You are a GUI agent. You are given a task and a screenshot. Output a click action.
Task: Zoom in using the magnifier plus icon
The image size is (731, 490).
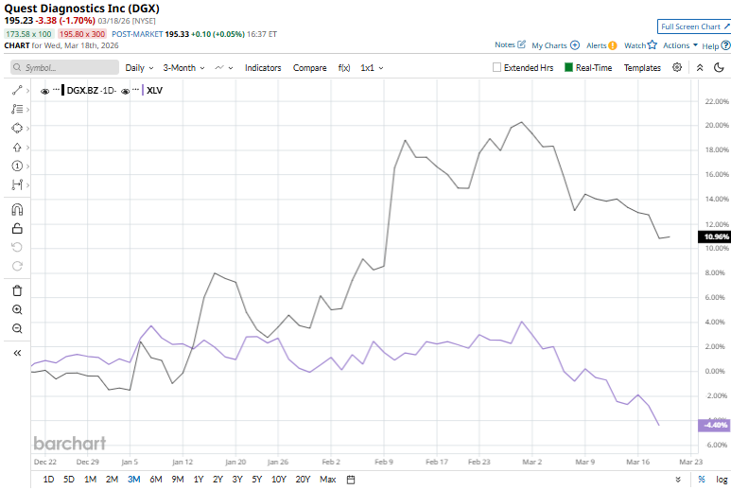[x=17, y=309]
